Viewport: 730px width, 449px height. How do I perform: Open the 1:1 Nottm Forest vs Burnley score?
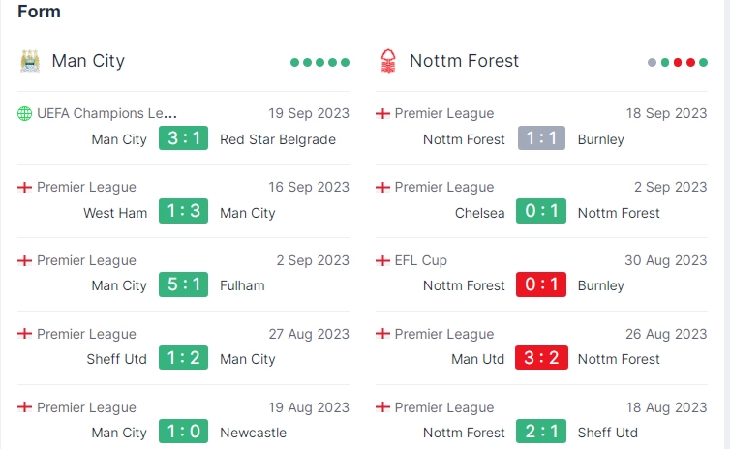541,138
